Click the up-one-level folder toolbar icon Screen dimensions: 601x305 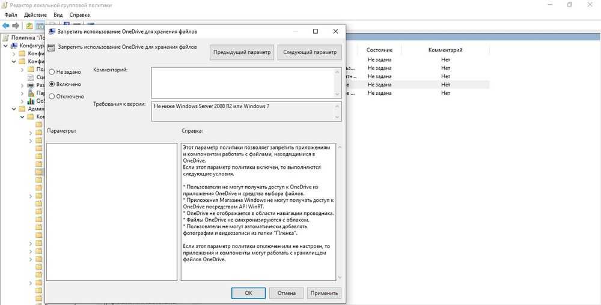29,26
